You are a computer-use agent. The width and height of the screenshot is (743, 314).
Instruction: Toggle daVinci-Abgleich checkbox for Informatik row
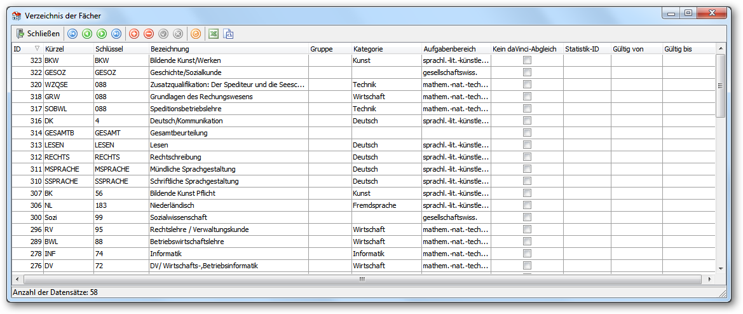tap(527, 254)
